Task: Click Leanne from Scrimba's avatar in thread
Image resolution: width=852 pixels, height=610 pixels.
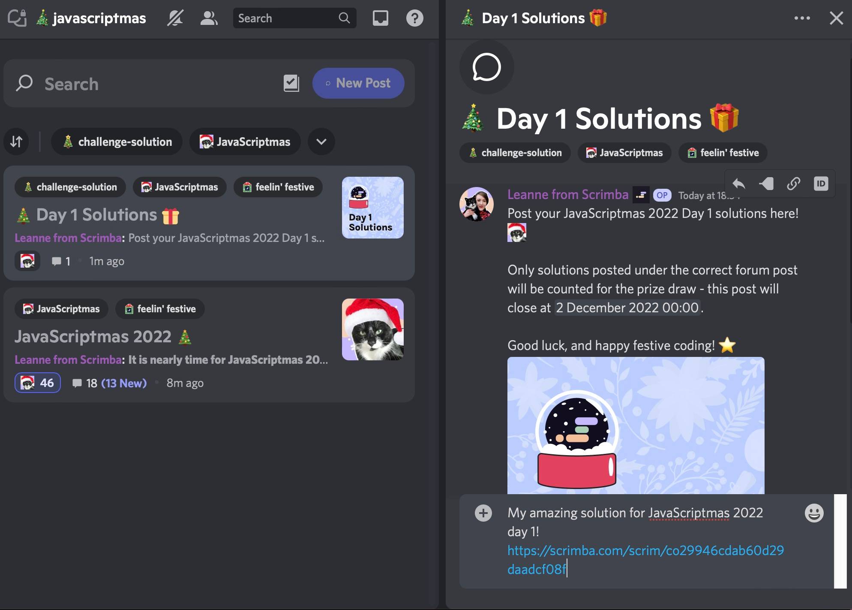Action: click(x=477, y=204)
